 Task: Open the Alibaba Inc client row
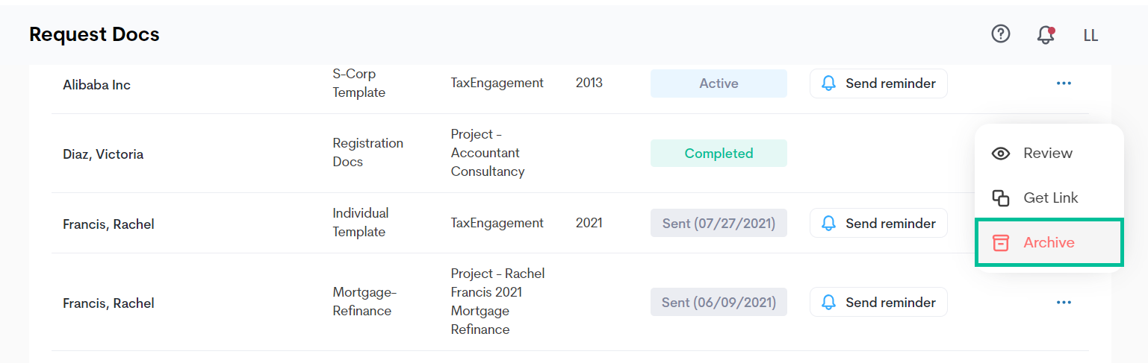point(570,85)
